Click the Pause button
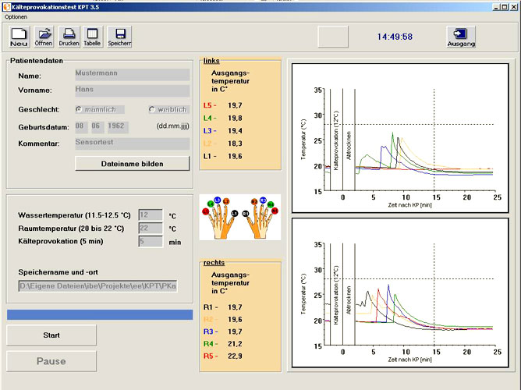Viewport: 521px width, 390px height. [51, 361]
